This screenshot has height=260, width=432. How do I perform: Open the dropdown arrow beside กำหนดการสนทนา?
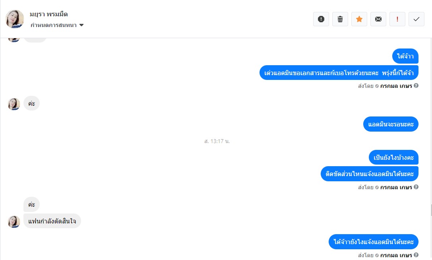pyautogui.click(x=81, y=25)
